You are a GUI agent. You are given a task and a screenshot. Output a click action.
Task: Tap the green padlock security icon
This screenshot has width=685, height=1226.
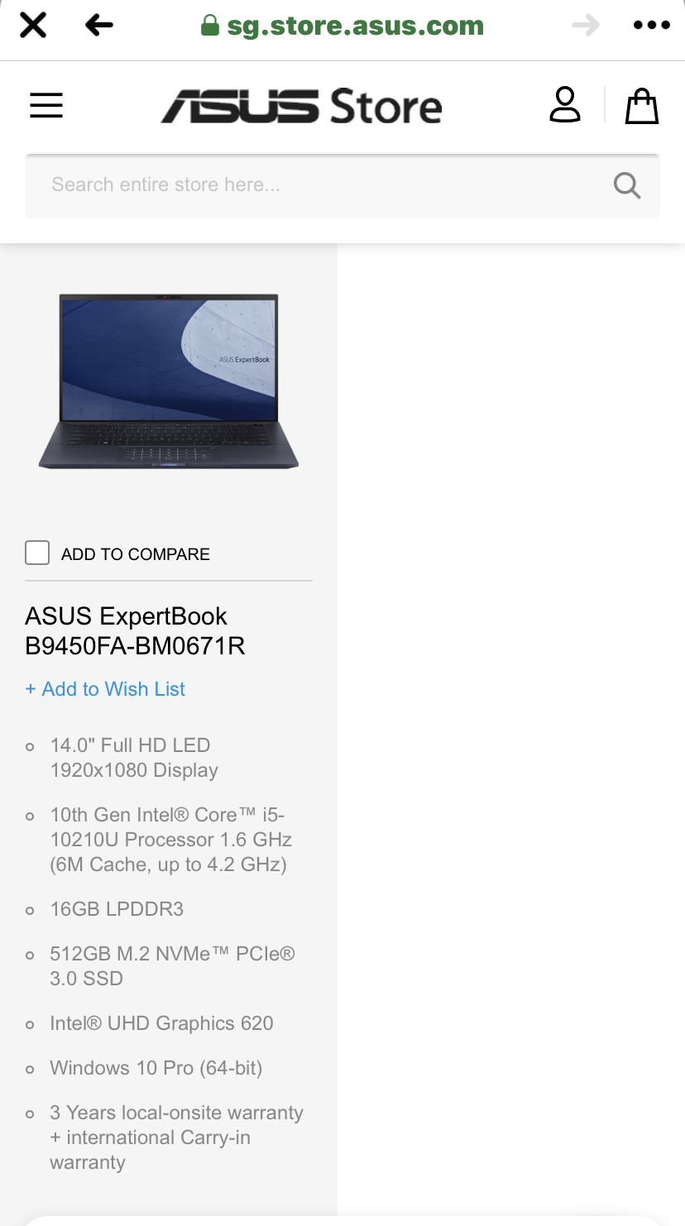210,26
